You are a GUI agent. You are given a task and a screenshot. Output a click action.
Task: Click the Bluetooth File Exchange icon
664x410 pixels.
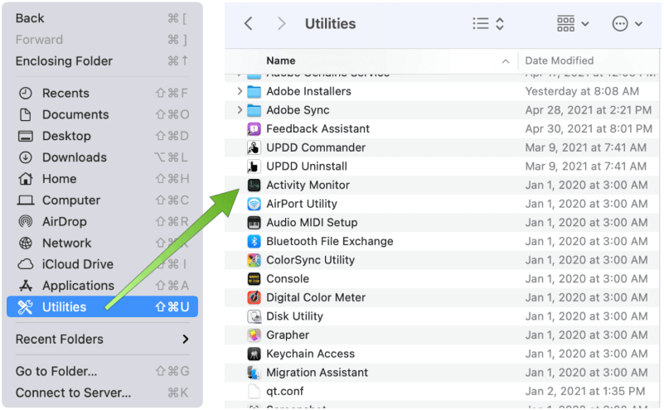[254, 242]
